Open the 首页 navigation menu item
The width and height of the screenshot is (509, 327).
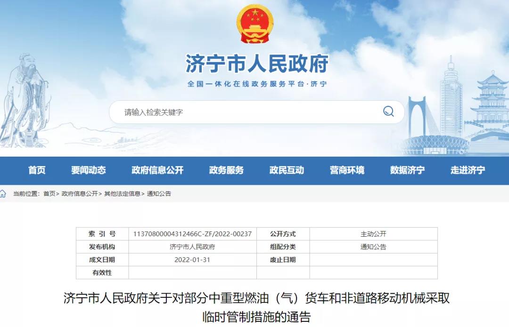[x=37, y=170]
